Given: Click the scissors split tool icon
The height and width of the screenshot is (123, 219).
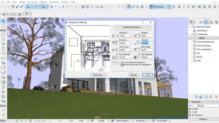Looking at the screenshot, I should [97, 7].
